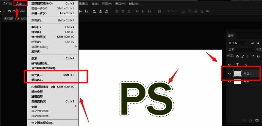Click distribute left edges icon
The width and height of the screenshot is (262, 126).
[x=137, y=11]
